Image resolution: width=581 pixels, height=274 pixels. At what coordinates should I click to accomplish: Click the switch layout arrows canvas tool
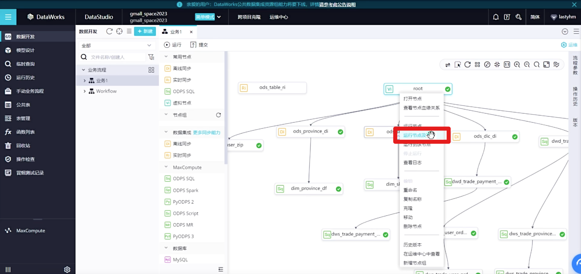click(448, 65)
